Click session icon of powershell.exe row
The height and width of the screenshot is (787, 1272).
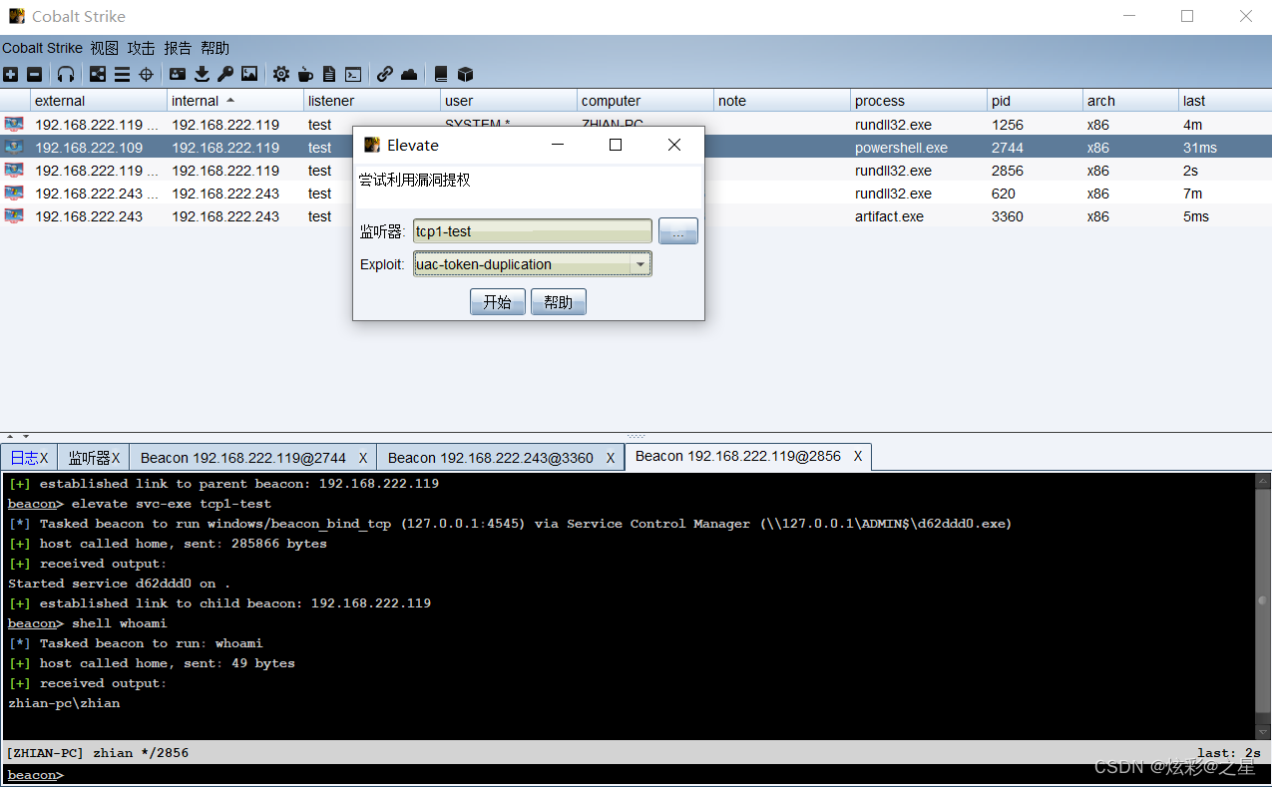pyautogui.click(x=14, y=148)
